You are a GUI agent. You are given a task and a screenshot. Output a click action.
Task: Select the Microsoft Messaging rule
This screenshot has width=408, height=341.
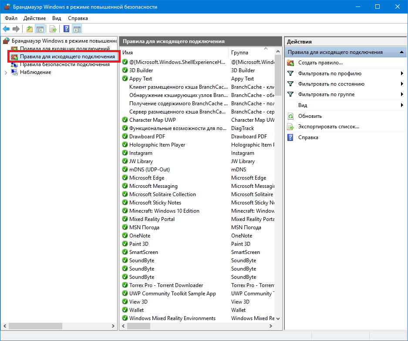point(153,186)
